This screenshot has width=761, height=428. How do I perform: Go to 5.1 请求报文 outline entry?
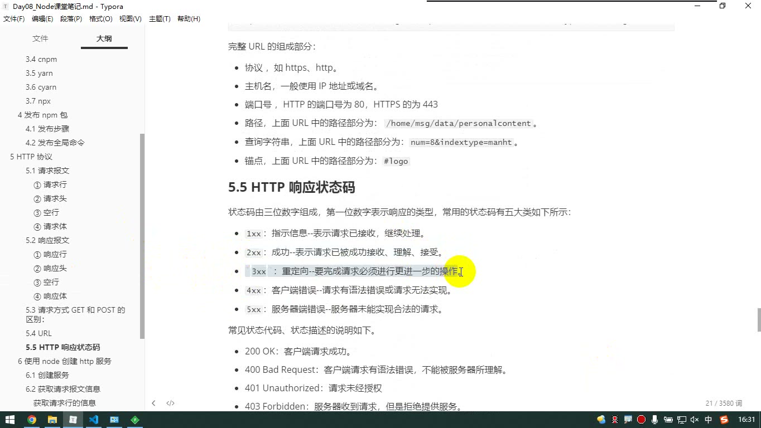click(x=47, y=171)
